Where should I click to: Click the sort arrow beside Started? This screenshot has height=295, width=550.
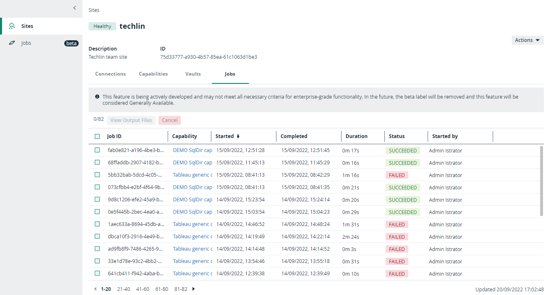pos(238,136)
